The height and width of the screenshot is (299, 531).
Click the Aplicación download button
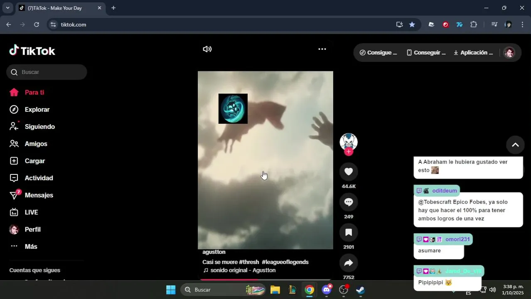(x=473, y=53)
